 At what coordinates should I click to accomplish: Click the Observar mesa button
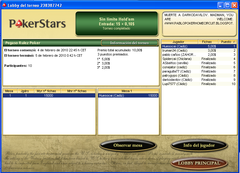click(x=128, y=146)
